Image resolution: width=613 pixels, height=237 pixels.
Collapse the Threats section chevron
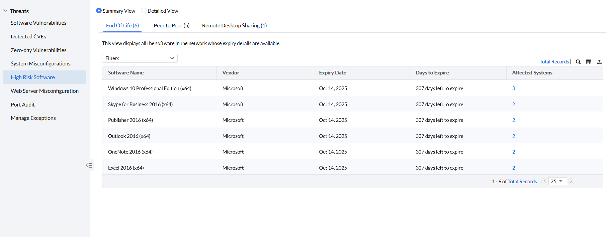5,11
